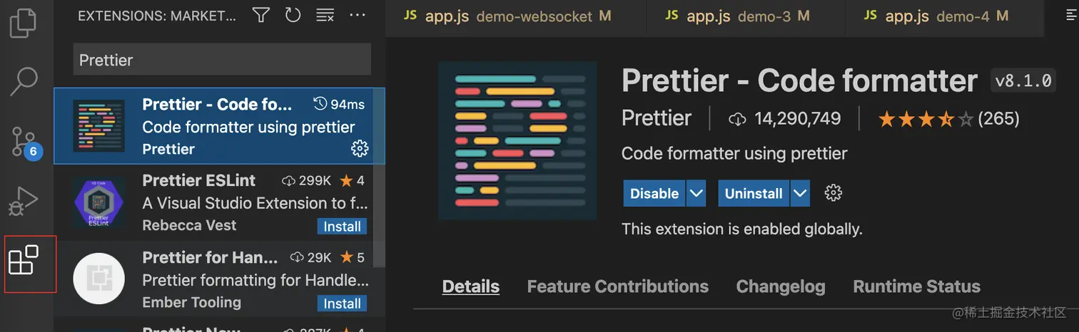The width and height of the screenshot is (1079, 332).
Task: Click the 94ms activation time label
Action: tap(340, 105)
